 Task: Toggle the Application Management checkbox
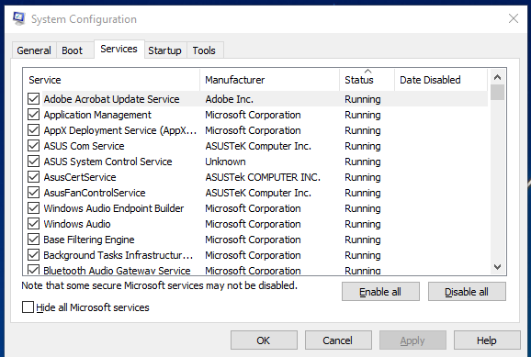33,115
